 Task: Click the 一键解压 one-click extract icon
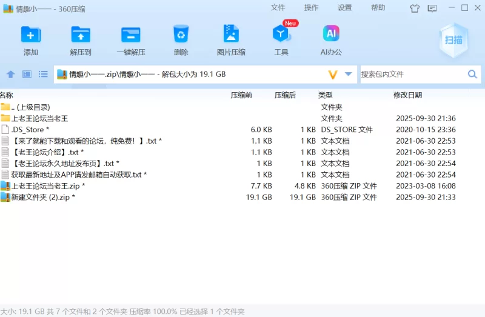130,35
